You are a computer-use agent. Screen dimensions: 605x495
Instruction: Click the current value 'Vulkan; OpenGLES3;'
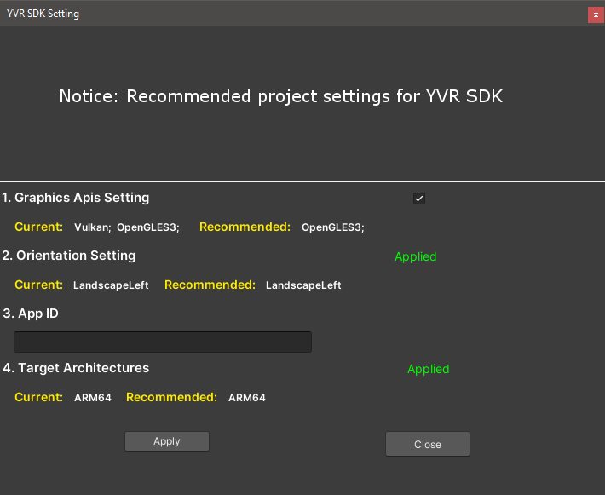click(127, 227)
